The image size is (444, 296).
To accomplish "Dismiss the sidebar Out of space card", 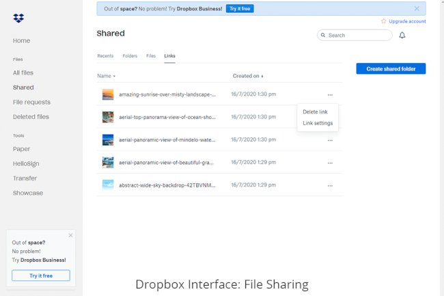I will pos(70,235).
